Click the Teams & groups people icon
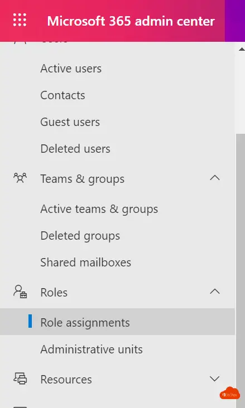 click(20, 178)
